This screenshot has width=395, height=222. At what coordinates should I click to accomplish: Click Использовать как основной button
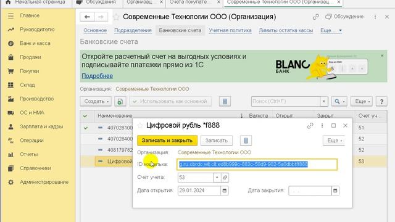(x=170, y=101)
